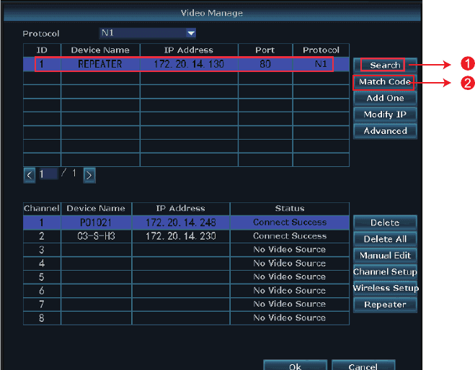Viewport: 475px width, 370px height.
Task: Click the IP Address header in channel table
Action: pos(181,208)
